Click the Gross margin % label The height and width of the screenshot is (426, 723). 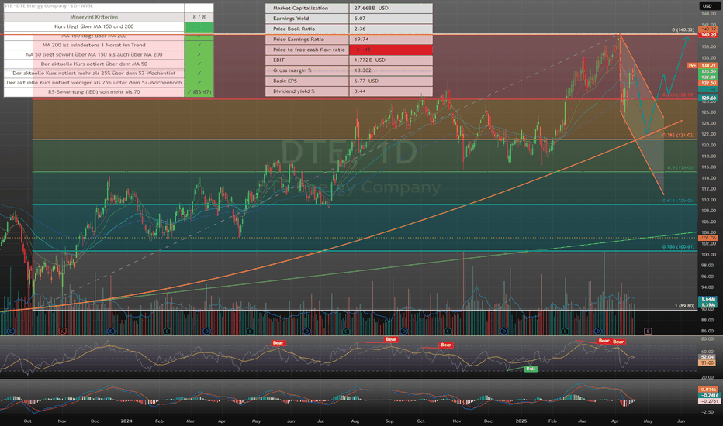pyautogui.click(x=292, y=70)
